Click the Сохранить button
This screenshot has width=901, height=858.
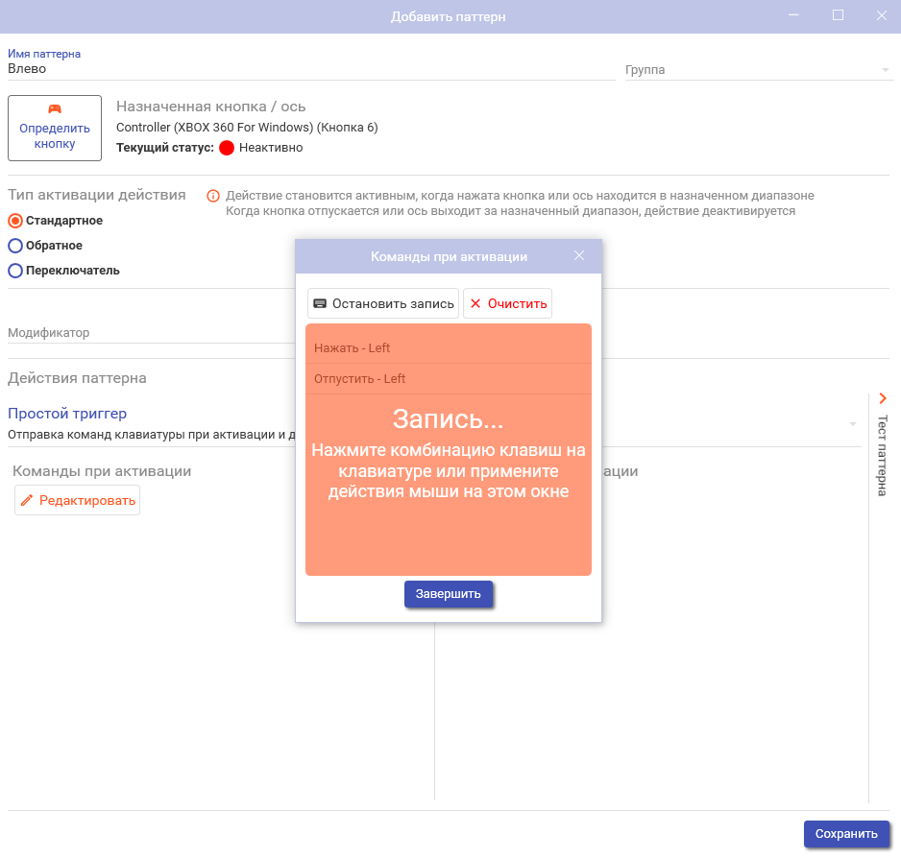click(x=845, y=834)
